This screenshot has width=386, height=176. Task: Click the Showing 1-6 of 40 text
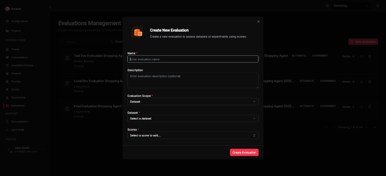coord(351,127)
